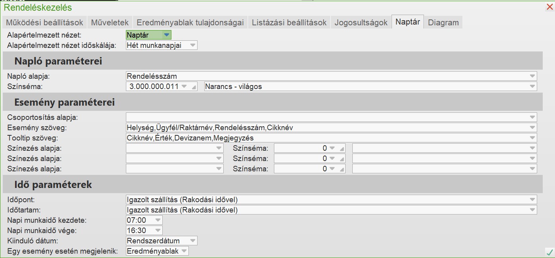Select the Listázási beállítások tab

(x=289, y=22)
